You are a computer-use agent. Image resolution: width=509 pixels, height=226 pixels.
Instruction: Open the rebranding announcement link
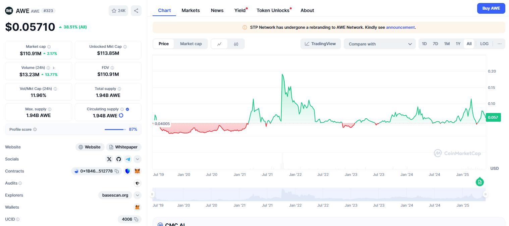point(400,27)
